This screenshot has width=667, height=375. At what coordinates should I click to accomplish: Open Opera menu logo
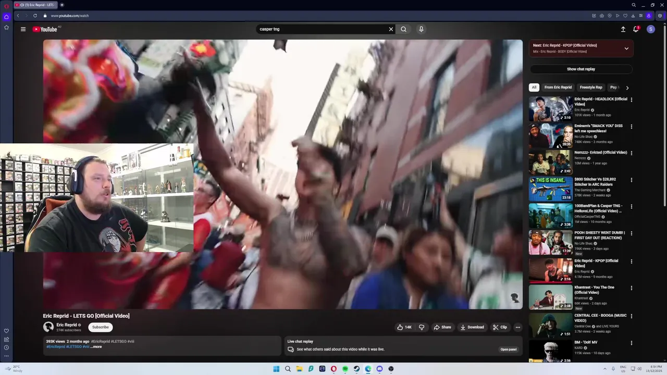tap(6, 5)
